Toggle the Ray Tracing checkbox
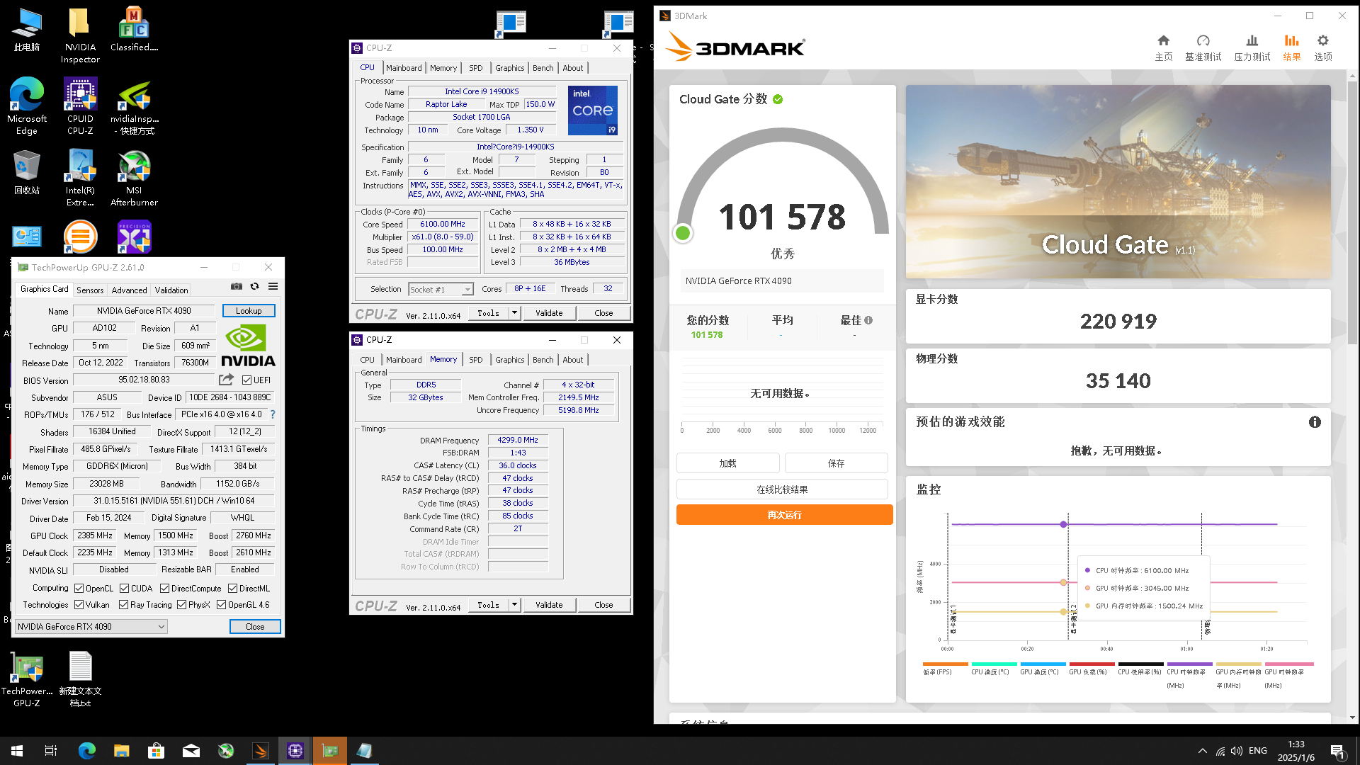Viewport: 1360px width, 765px height. point(124,605)
